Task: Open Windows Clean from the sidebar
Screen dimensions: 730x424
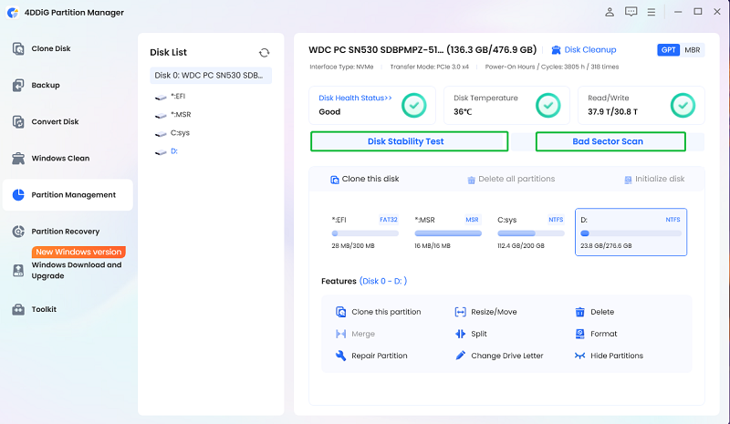Action: [x=60, y=159]
